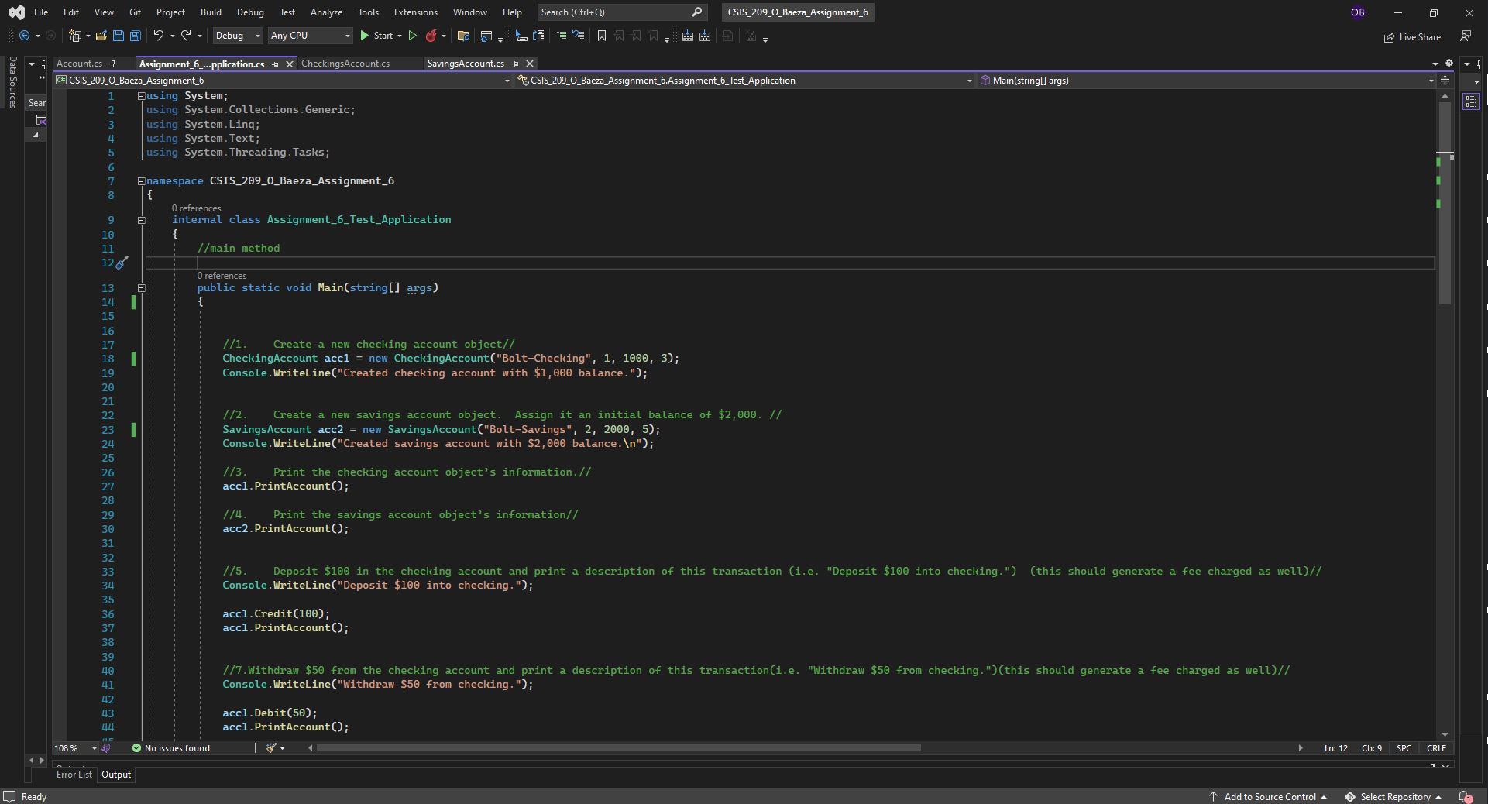The width and height of the screenshot is (1488, 804).
Task: Save all open files
Action: [135, 36]
